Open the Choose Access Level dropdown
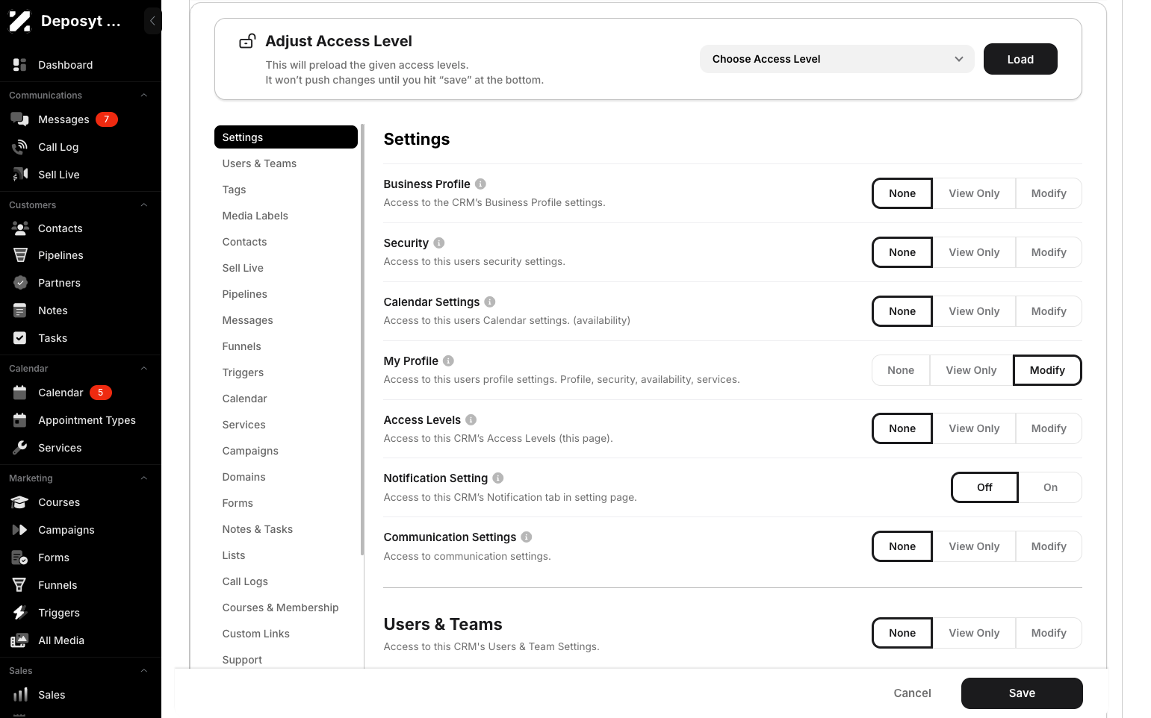Viewport: 1151px width, 718px height. [x=837, y=59]
